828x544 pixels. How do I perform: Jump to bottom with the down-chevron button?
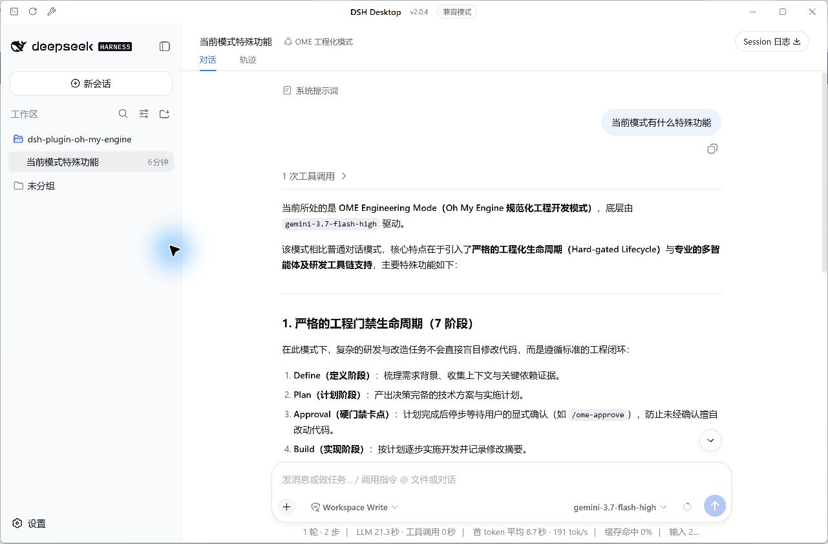pyautogui.click(x=710, y=441)
